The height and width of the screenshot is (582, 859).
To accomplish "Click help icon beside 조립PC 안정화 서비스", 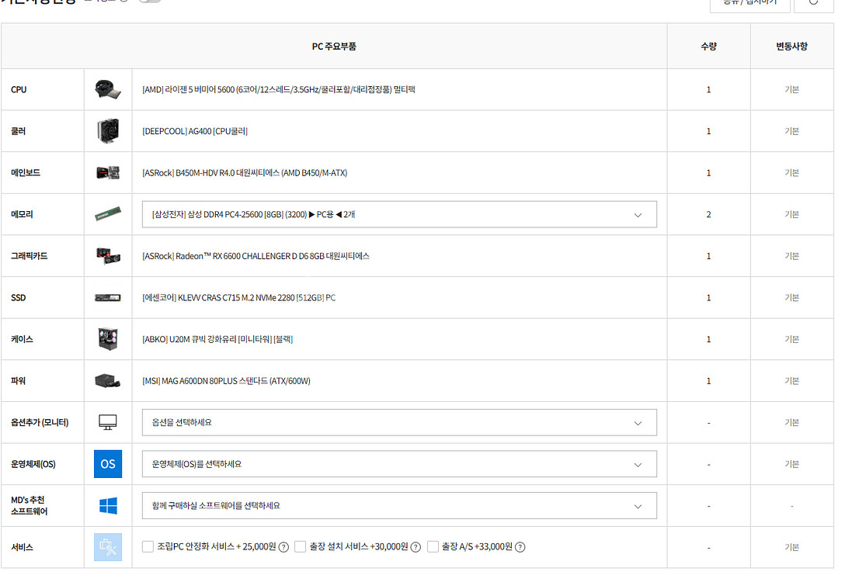I will [x=283, y=547].
